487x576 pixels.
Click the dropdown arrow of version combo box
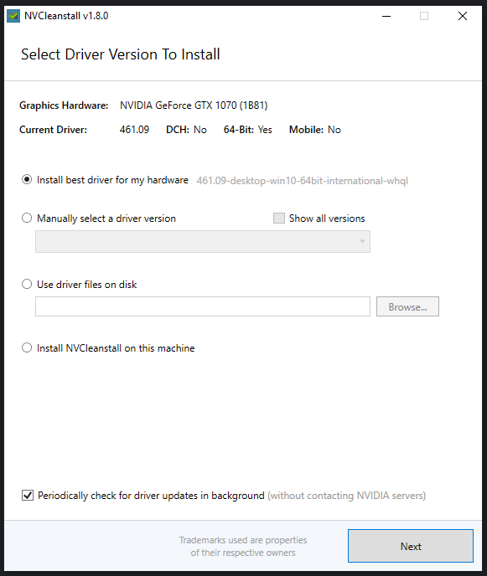362,241
